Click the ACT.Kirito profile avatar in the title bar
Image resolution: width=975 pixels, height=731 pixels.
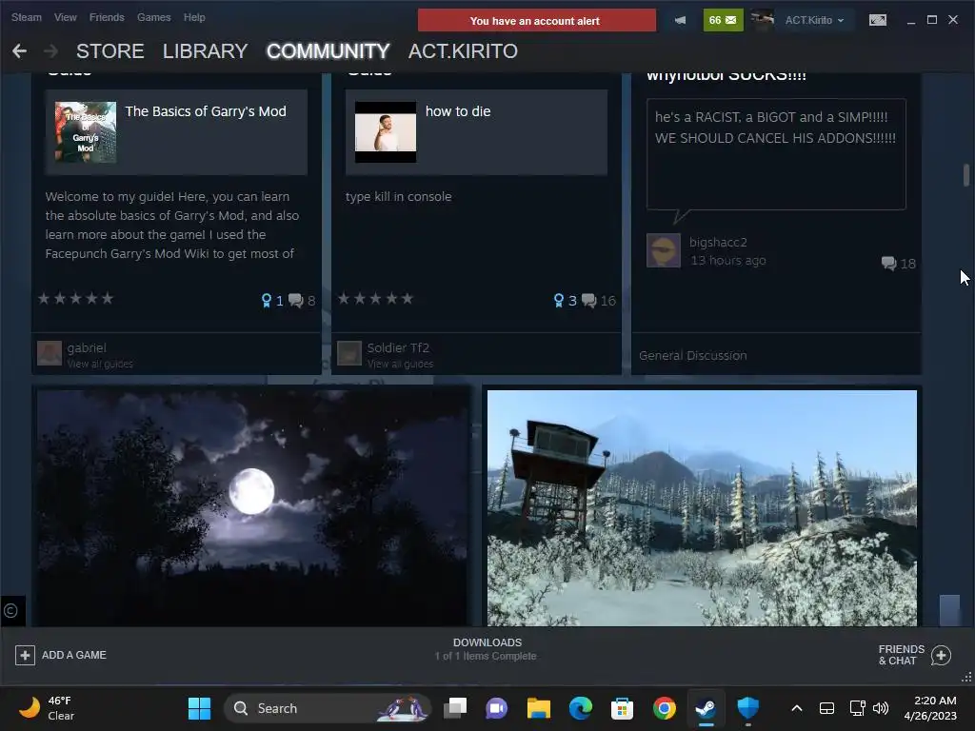[763, 20]
